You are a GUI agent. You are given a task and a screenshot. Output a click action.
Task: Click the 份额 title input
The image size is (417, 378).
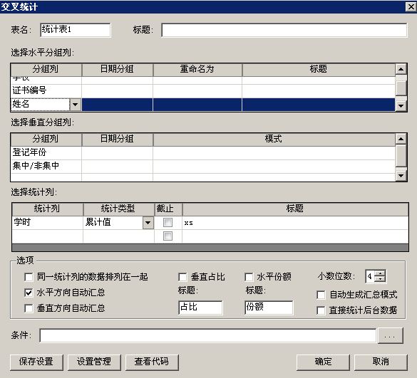coord(269,308)
